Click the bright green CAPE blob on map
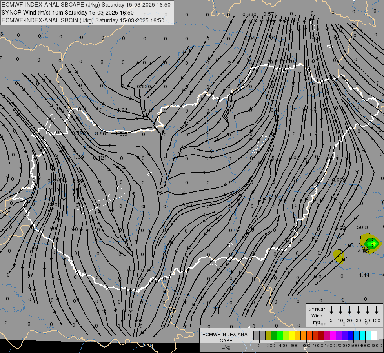The width and height of the screenshot is (384, 353). coord(372,244)
